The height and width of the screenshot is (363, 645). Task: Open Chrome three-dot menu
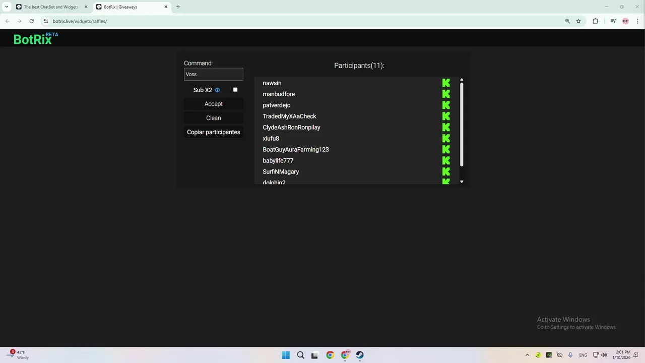(x=637, y=21)
